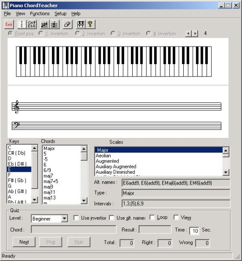This screenshot has height=261, width=242.
Task: Click the Next quiz button
Action: tap(24, 242)
